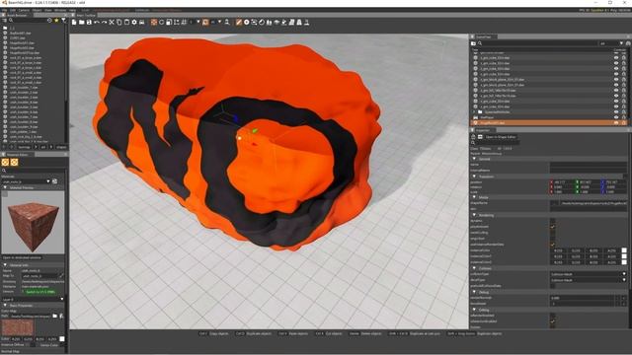This screenshot has height=355, width=632.
Task: Open the Object menu
Action: [x=37, y=10]
